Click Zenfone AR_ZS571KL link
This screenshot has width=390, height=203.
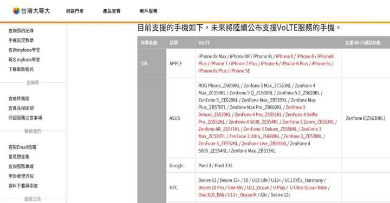point(219,129)
